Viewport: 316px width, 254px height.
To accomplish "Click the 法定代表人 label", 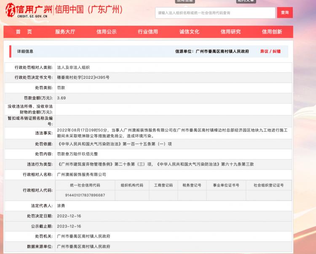I will coord(42,206).
